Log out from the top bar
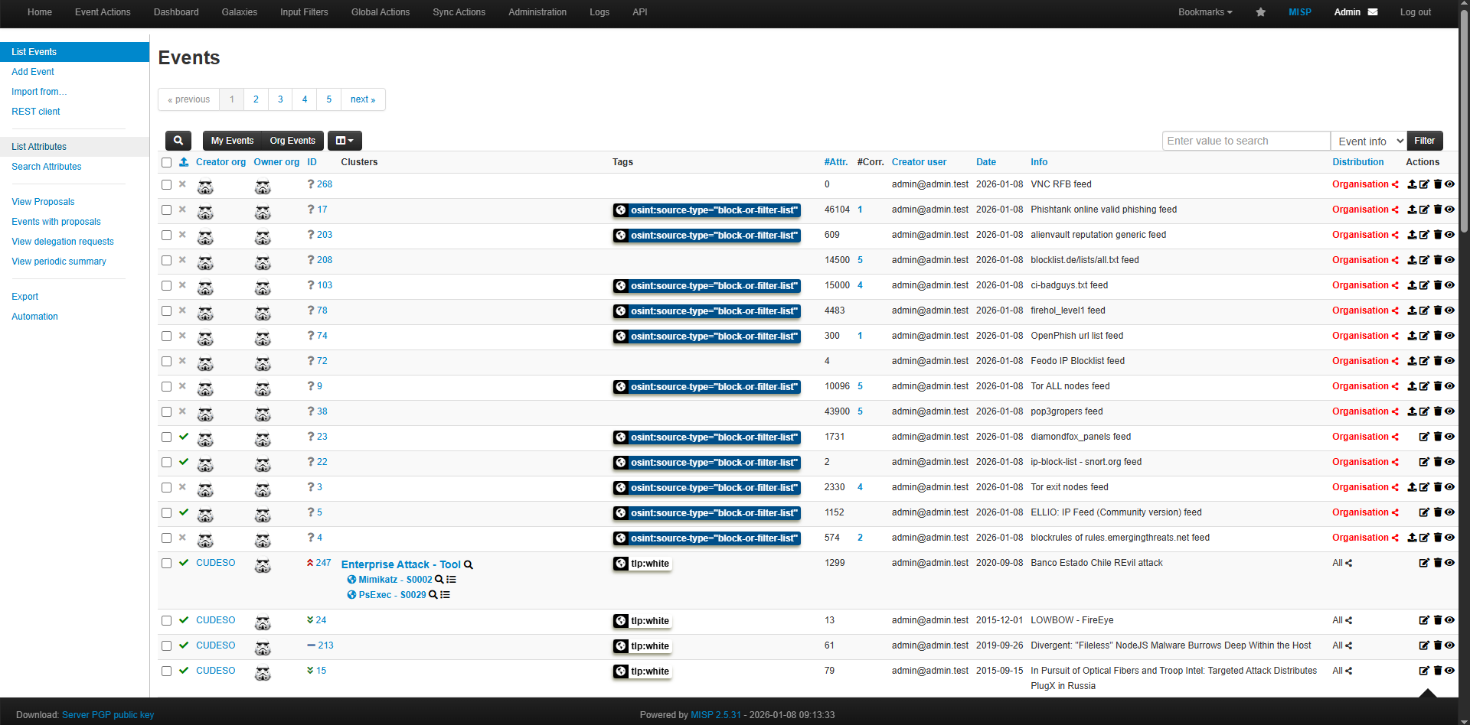This screenshot has width=1470, height=725. click(1416, 12)
